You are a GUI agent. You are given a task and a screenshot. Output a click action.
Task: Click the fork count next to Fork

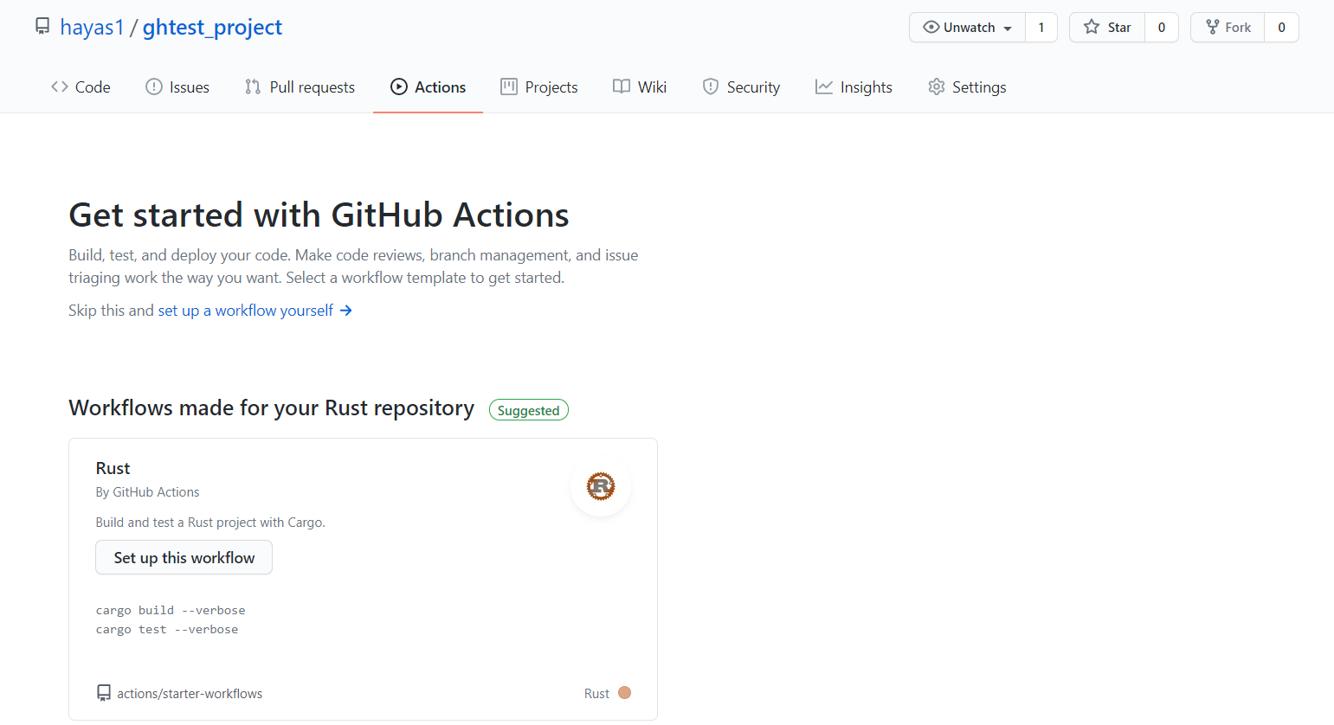pyautogui.click(x=1281, y=27)
